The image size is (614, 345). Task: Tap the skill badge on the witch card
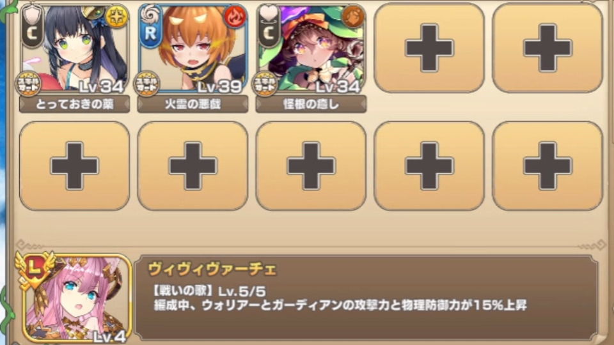tap(265, 84)
